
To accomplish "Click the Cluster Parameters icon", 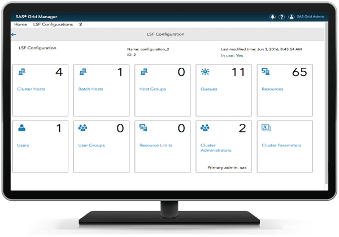I will [267, 128].
